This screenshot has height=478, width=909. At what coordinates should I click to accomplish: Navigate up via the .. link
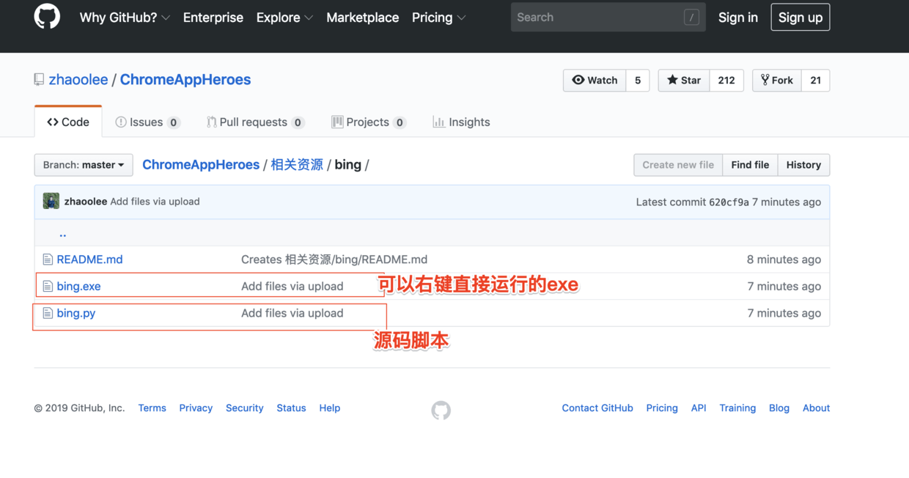coord(62,233)
